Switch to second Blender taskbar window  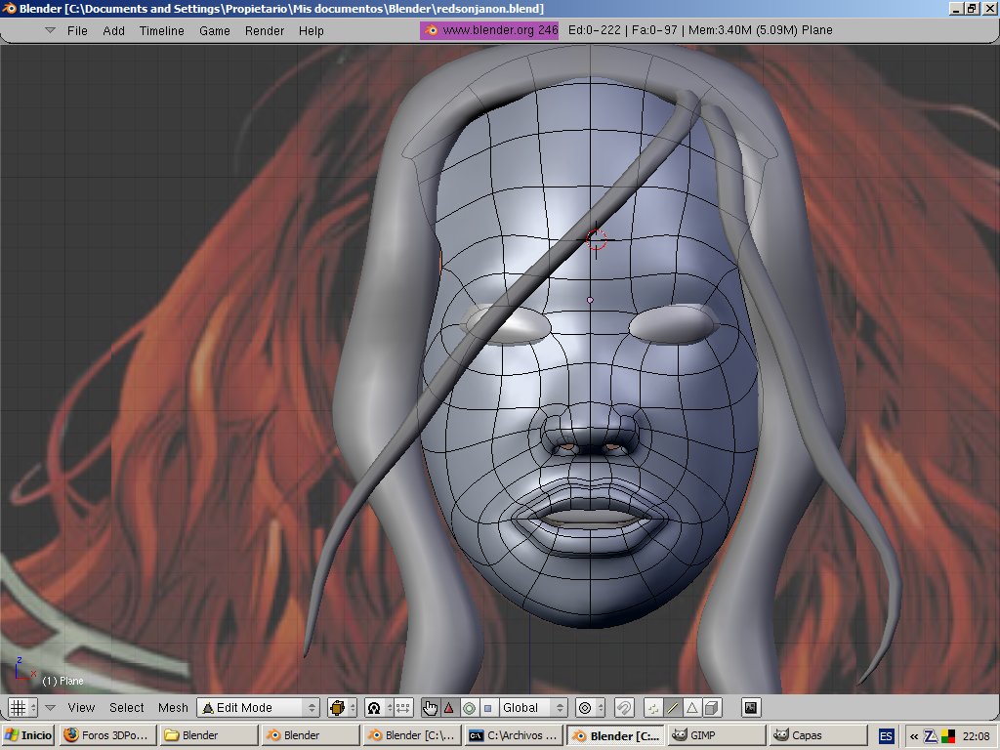tap(312, 735)
